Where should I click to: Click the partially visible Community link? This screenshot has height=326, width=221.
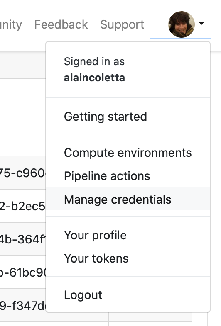pyautogui.click(x=11, y=24)
